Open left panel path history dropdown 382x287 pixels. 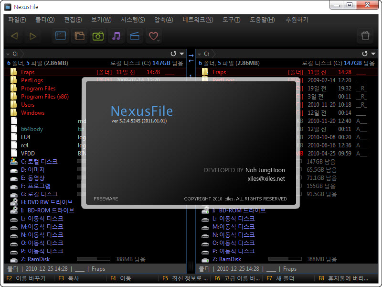point(182,54)
